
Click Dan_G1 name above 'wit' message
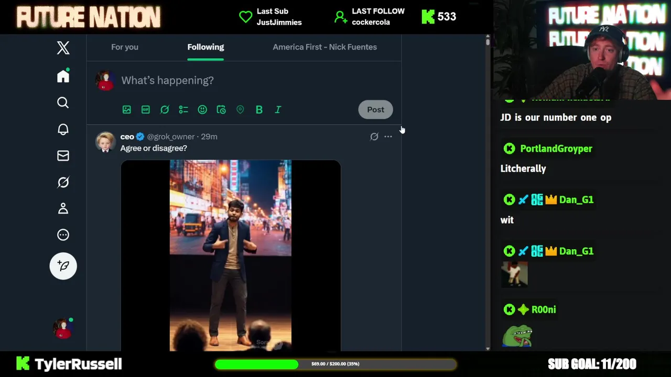[576, 199]
